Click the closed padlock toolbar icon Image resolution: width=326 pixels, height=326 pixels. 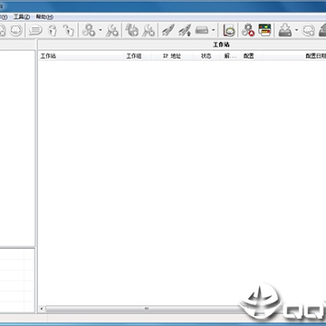pyautogui.click(x=53, y=30)
